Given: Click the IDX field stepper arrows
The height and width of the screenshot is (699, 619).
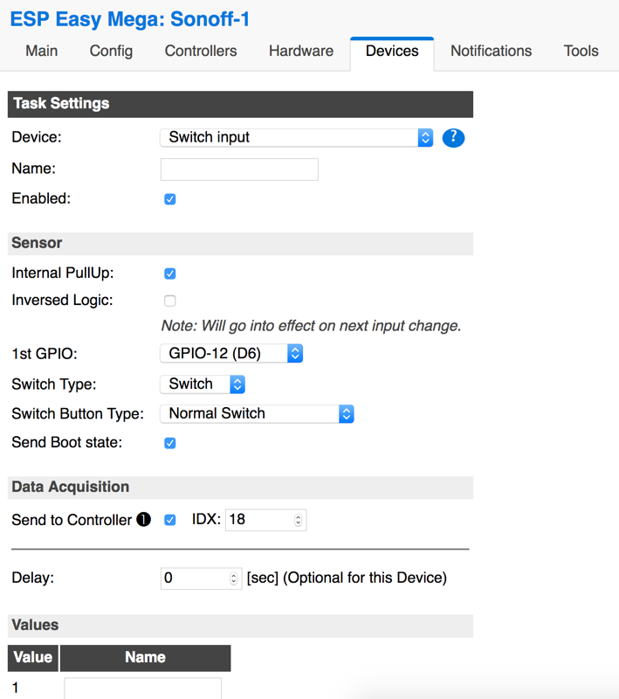Looking at the screenshot, I should pyautogui.click(x=298, y=520).
